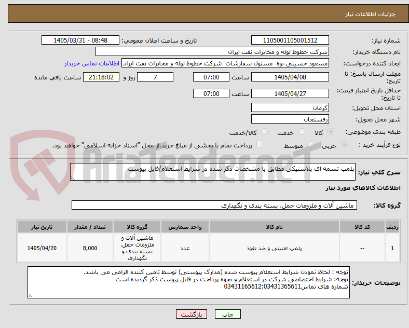Choose the جزیی purchase type radio
This screenshot has height=328, width=409.
(x=344, y=145)
